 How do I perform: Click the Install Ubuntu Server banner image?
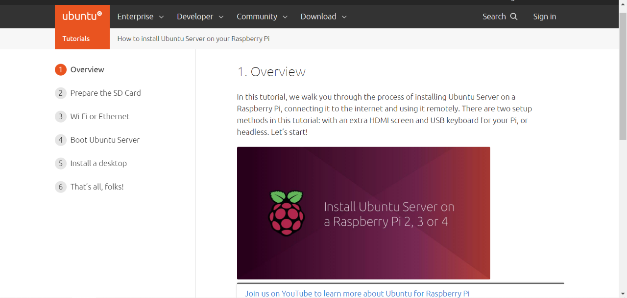[363, 213]
